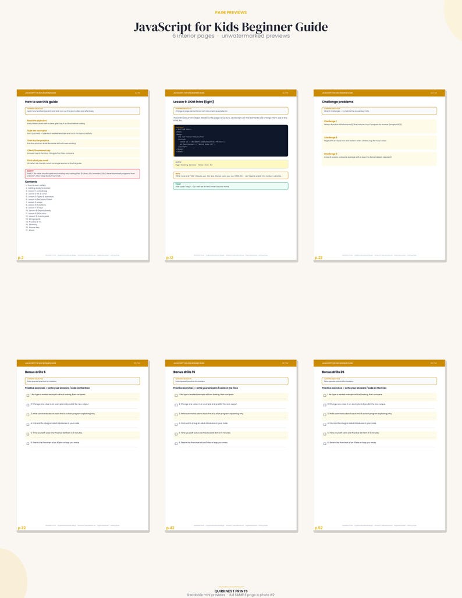
Task: Click the "p.12" page number label
Action: [170, 258]
